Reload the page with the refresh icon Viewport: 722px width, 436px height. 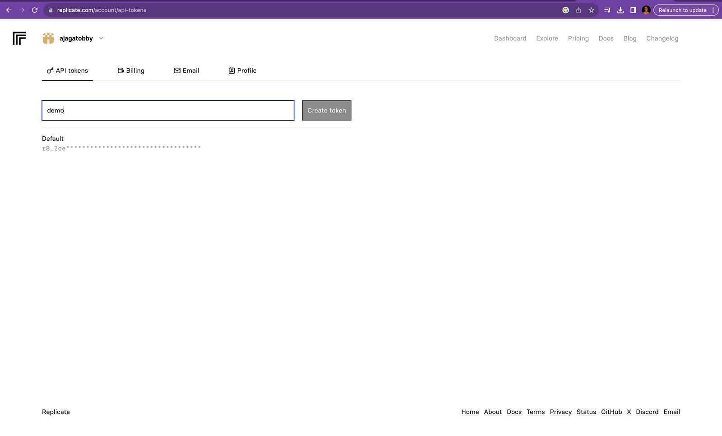click(35, 10)
